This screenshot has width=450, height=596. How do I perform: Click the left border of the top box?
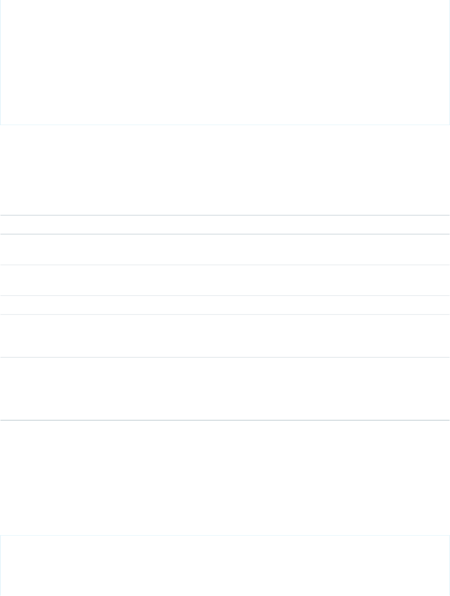[x=0, y=62]
